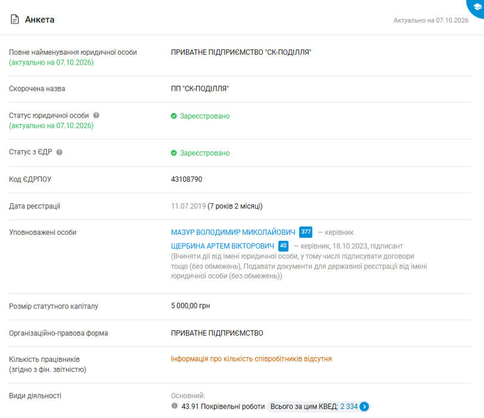Viewport: 484px width, 418px height.
Task: Click the Анкета document icon
Action: click(14, 20)
